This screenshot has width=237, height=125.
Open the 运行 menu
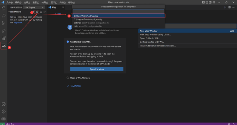pos(54,2)
